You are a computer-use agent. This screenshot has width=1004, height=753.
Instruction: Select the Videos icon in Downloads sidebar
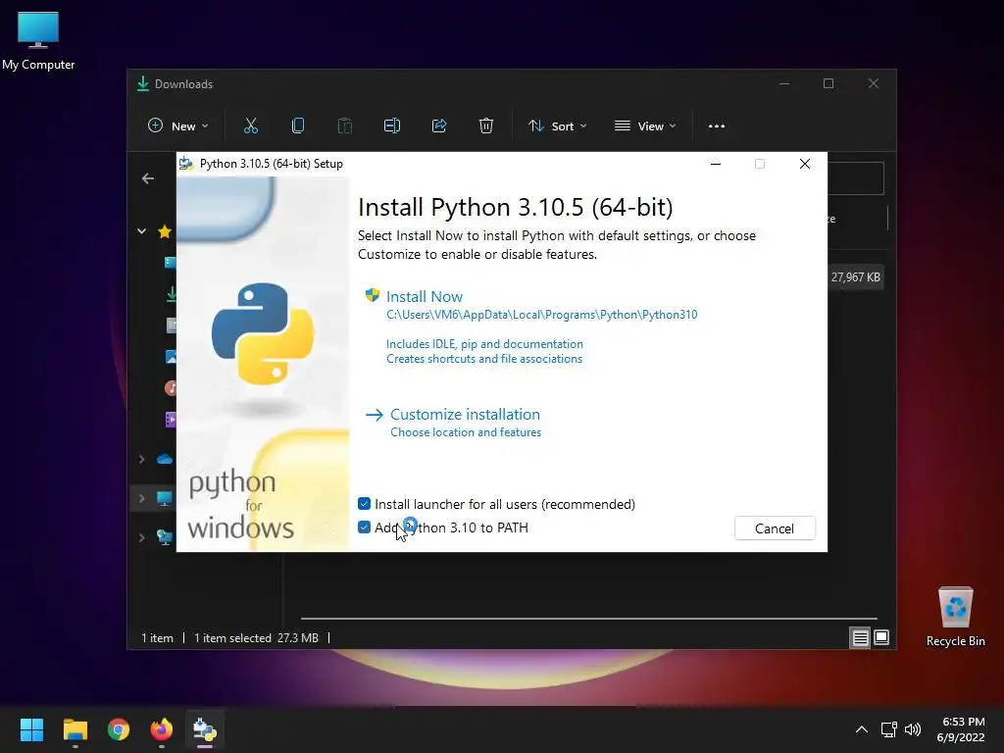[171, 420]
